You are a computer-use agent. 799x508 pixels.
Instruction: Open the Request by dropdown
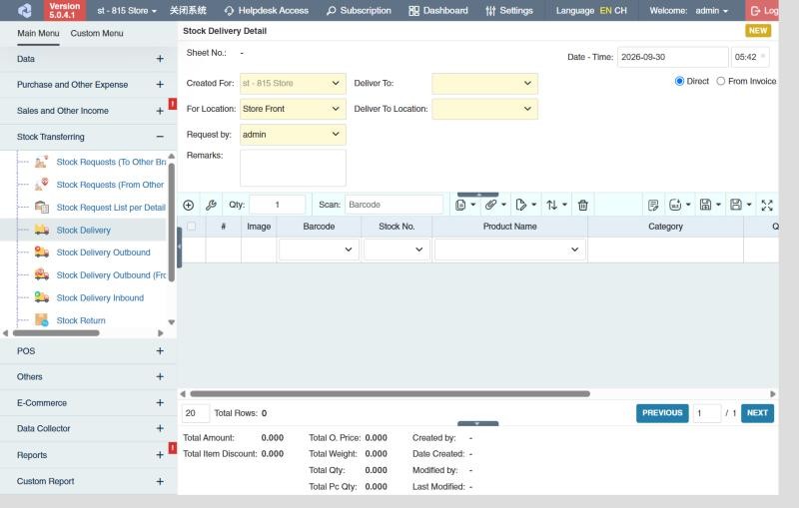tap(293, 135)
